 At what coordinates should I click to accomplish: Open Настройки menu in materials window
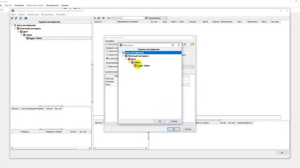(61, 14)
